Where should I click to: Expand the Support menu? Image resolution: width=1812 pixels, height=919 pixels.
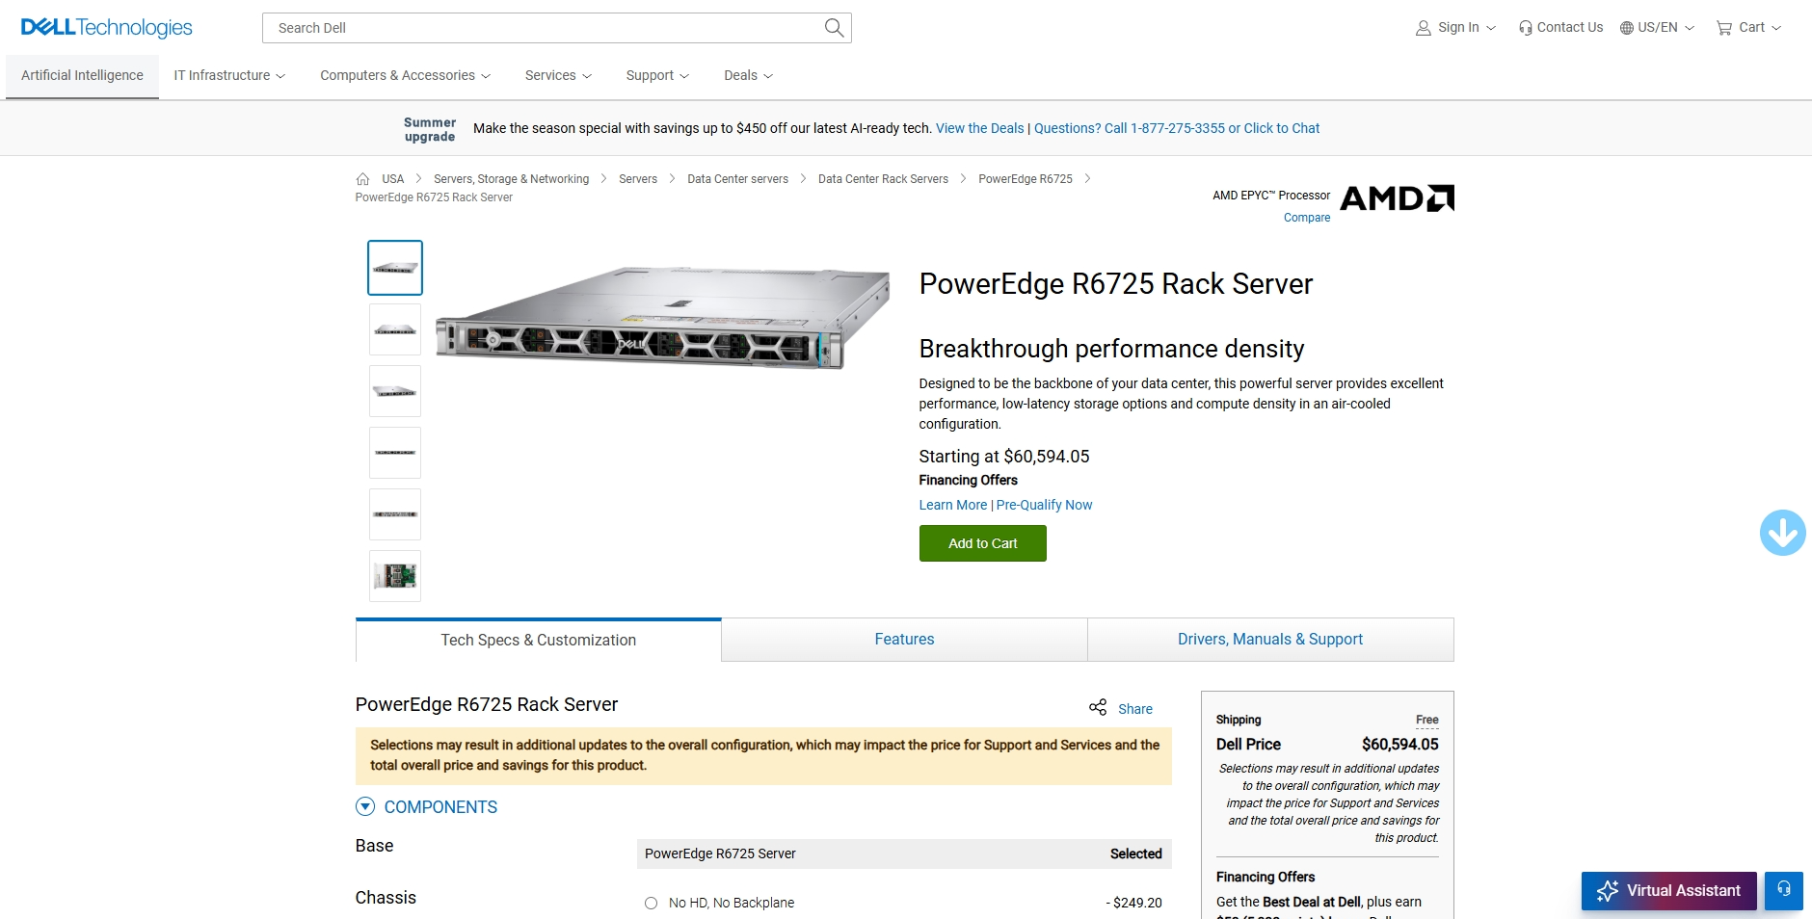pos(657,75)
